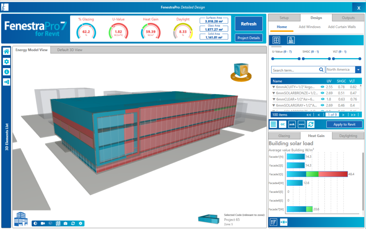Click the SHGC slider left handle
366x229 pixels.
click(303, 59)
